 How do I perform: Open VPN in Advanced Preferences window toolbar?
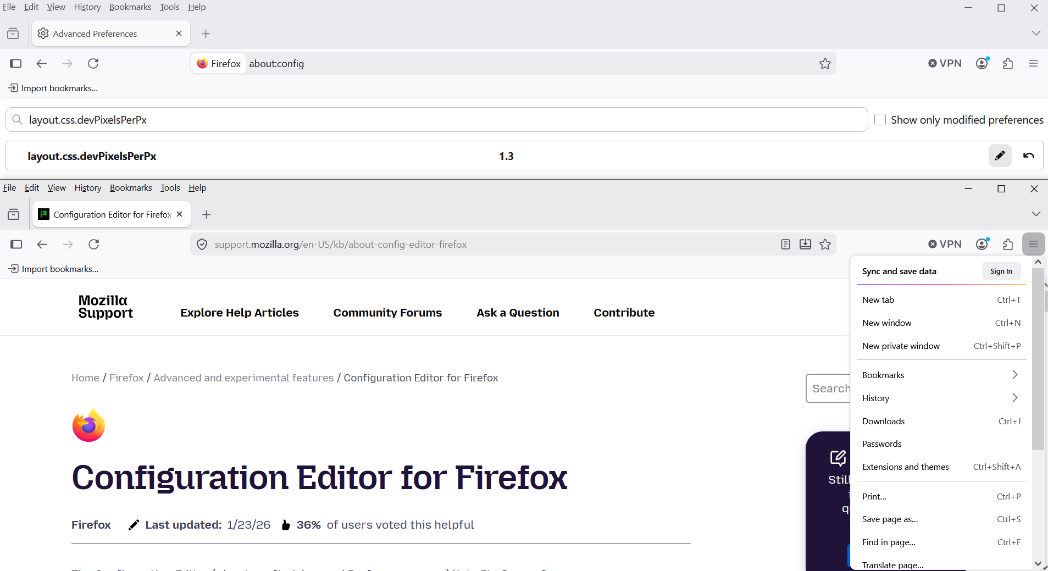(x=945, y=64)
